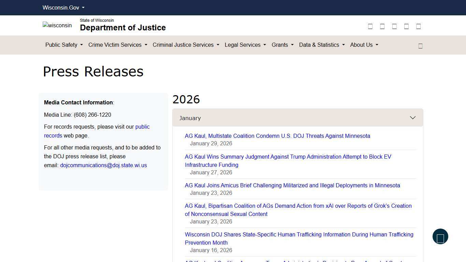Viewport: 466px width, 262px height.
Task: Open the AG Kaul Minnesota amicus brief release
Action: click(x=292, y=185)
